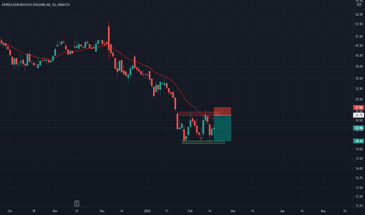Screen dimensions: 365x215
Task: Select the 20.44 green target label
Action: (x=358, y=141)
